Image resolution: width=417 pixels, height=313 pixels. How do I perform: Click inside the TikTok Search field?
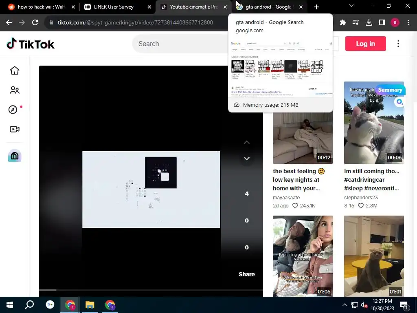pos(181,44)
